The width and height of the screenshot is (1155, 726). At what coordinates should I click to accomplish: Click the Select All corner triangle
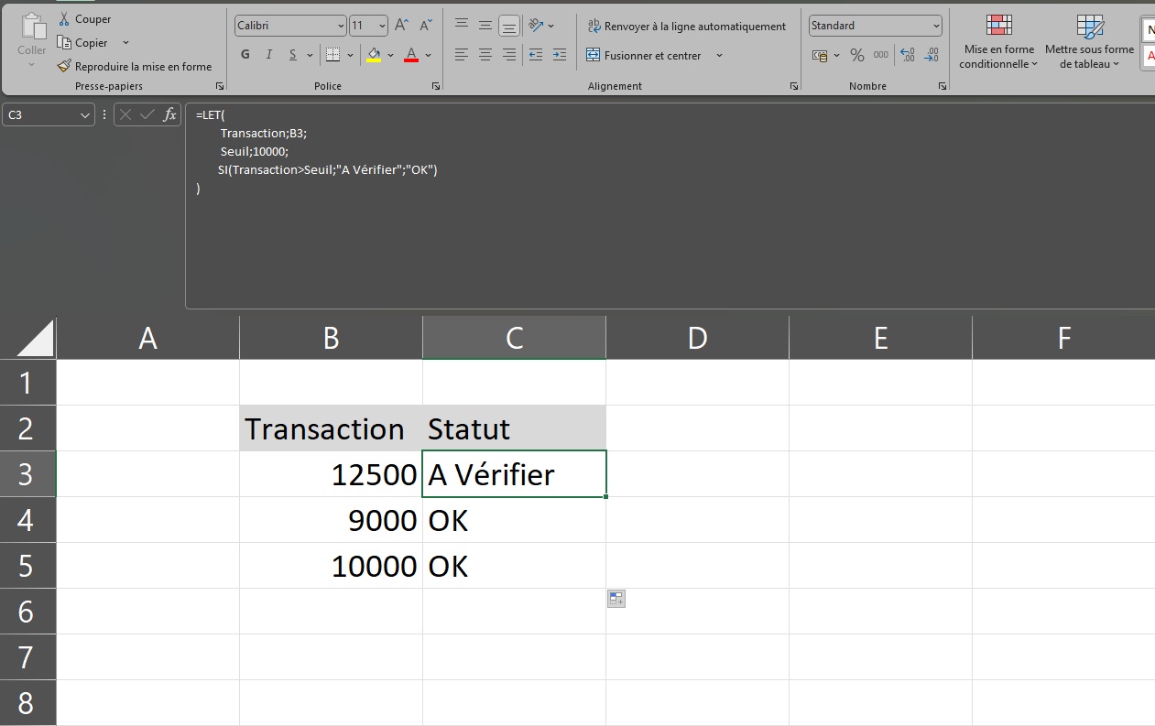(35, 338)
